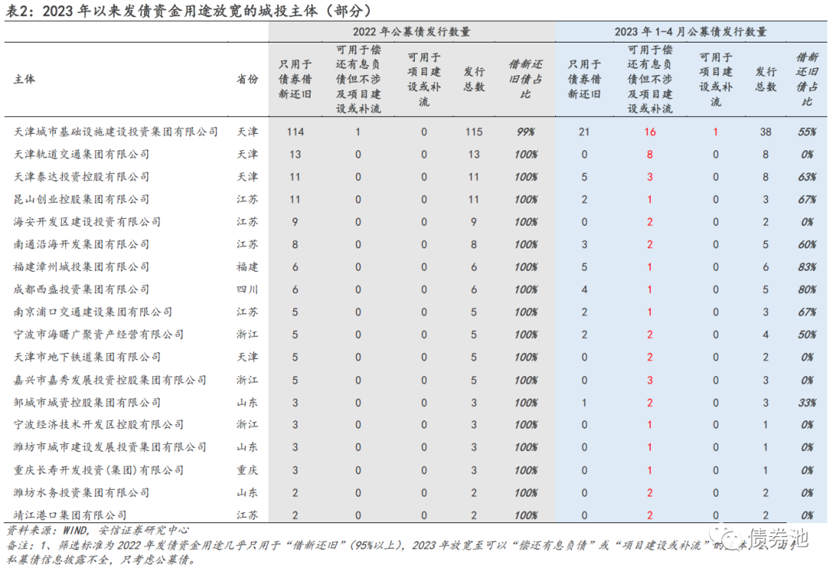Click the 80% ratio in 成都西盛 row

click(x=807, y=289)
